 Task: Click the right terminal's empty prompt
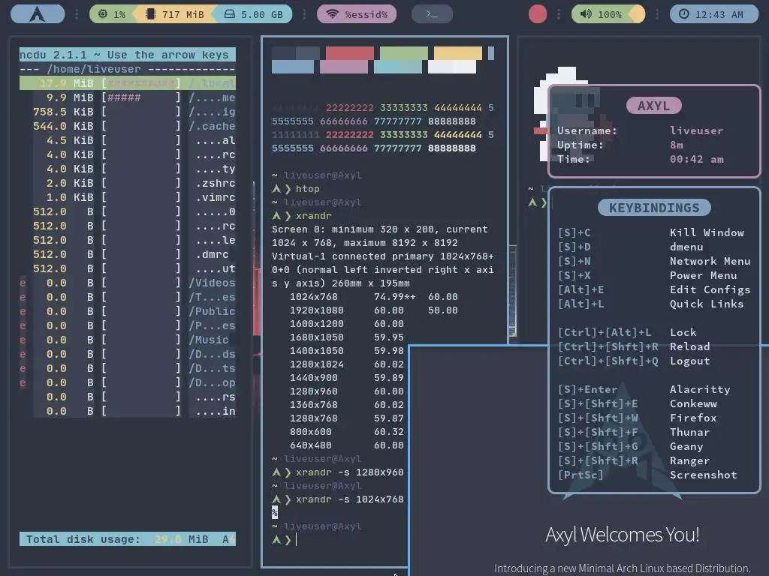pos(538,202)
